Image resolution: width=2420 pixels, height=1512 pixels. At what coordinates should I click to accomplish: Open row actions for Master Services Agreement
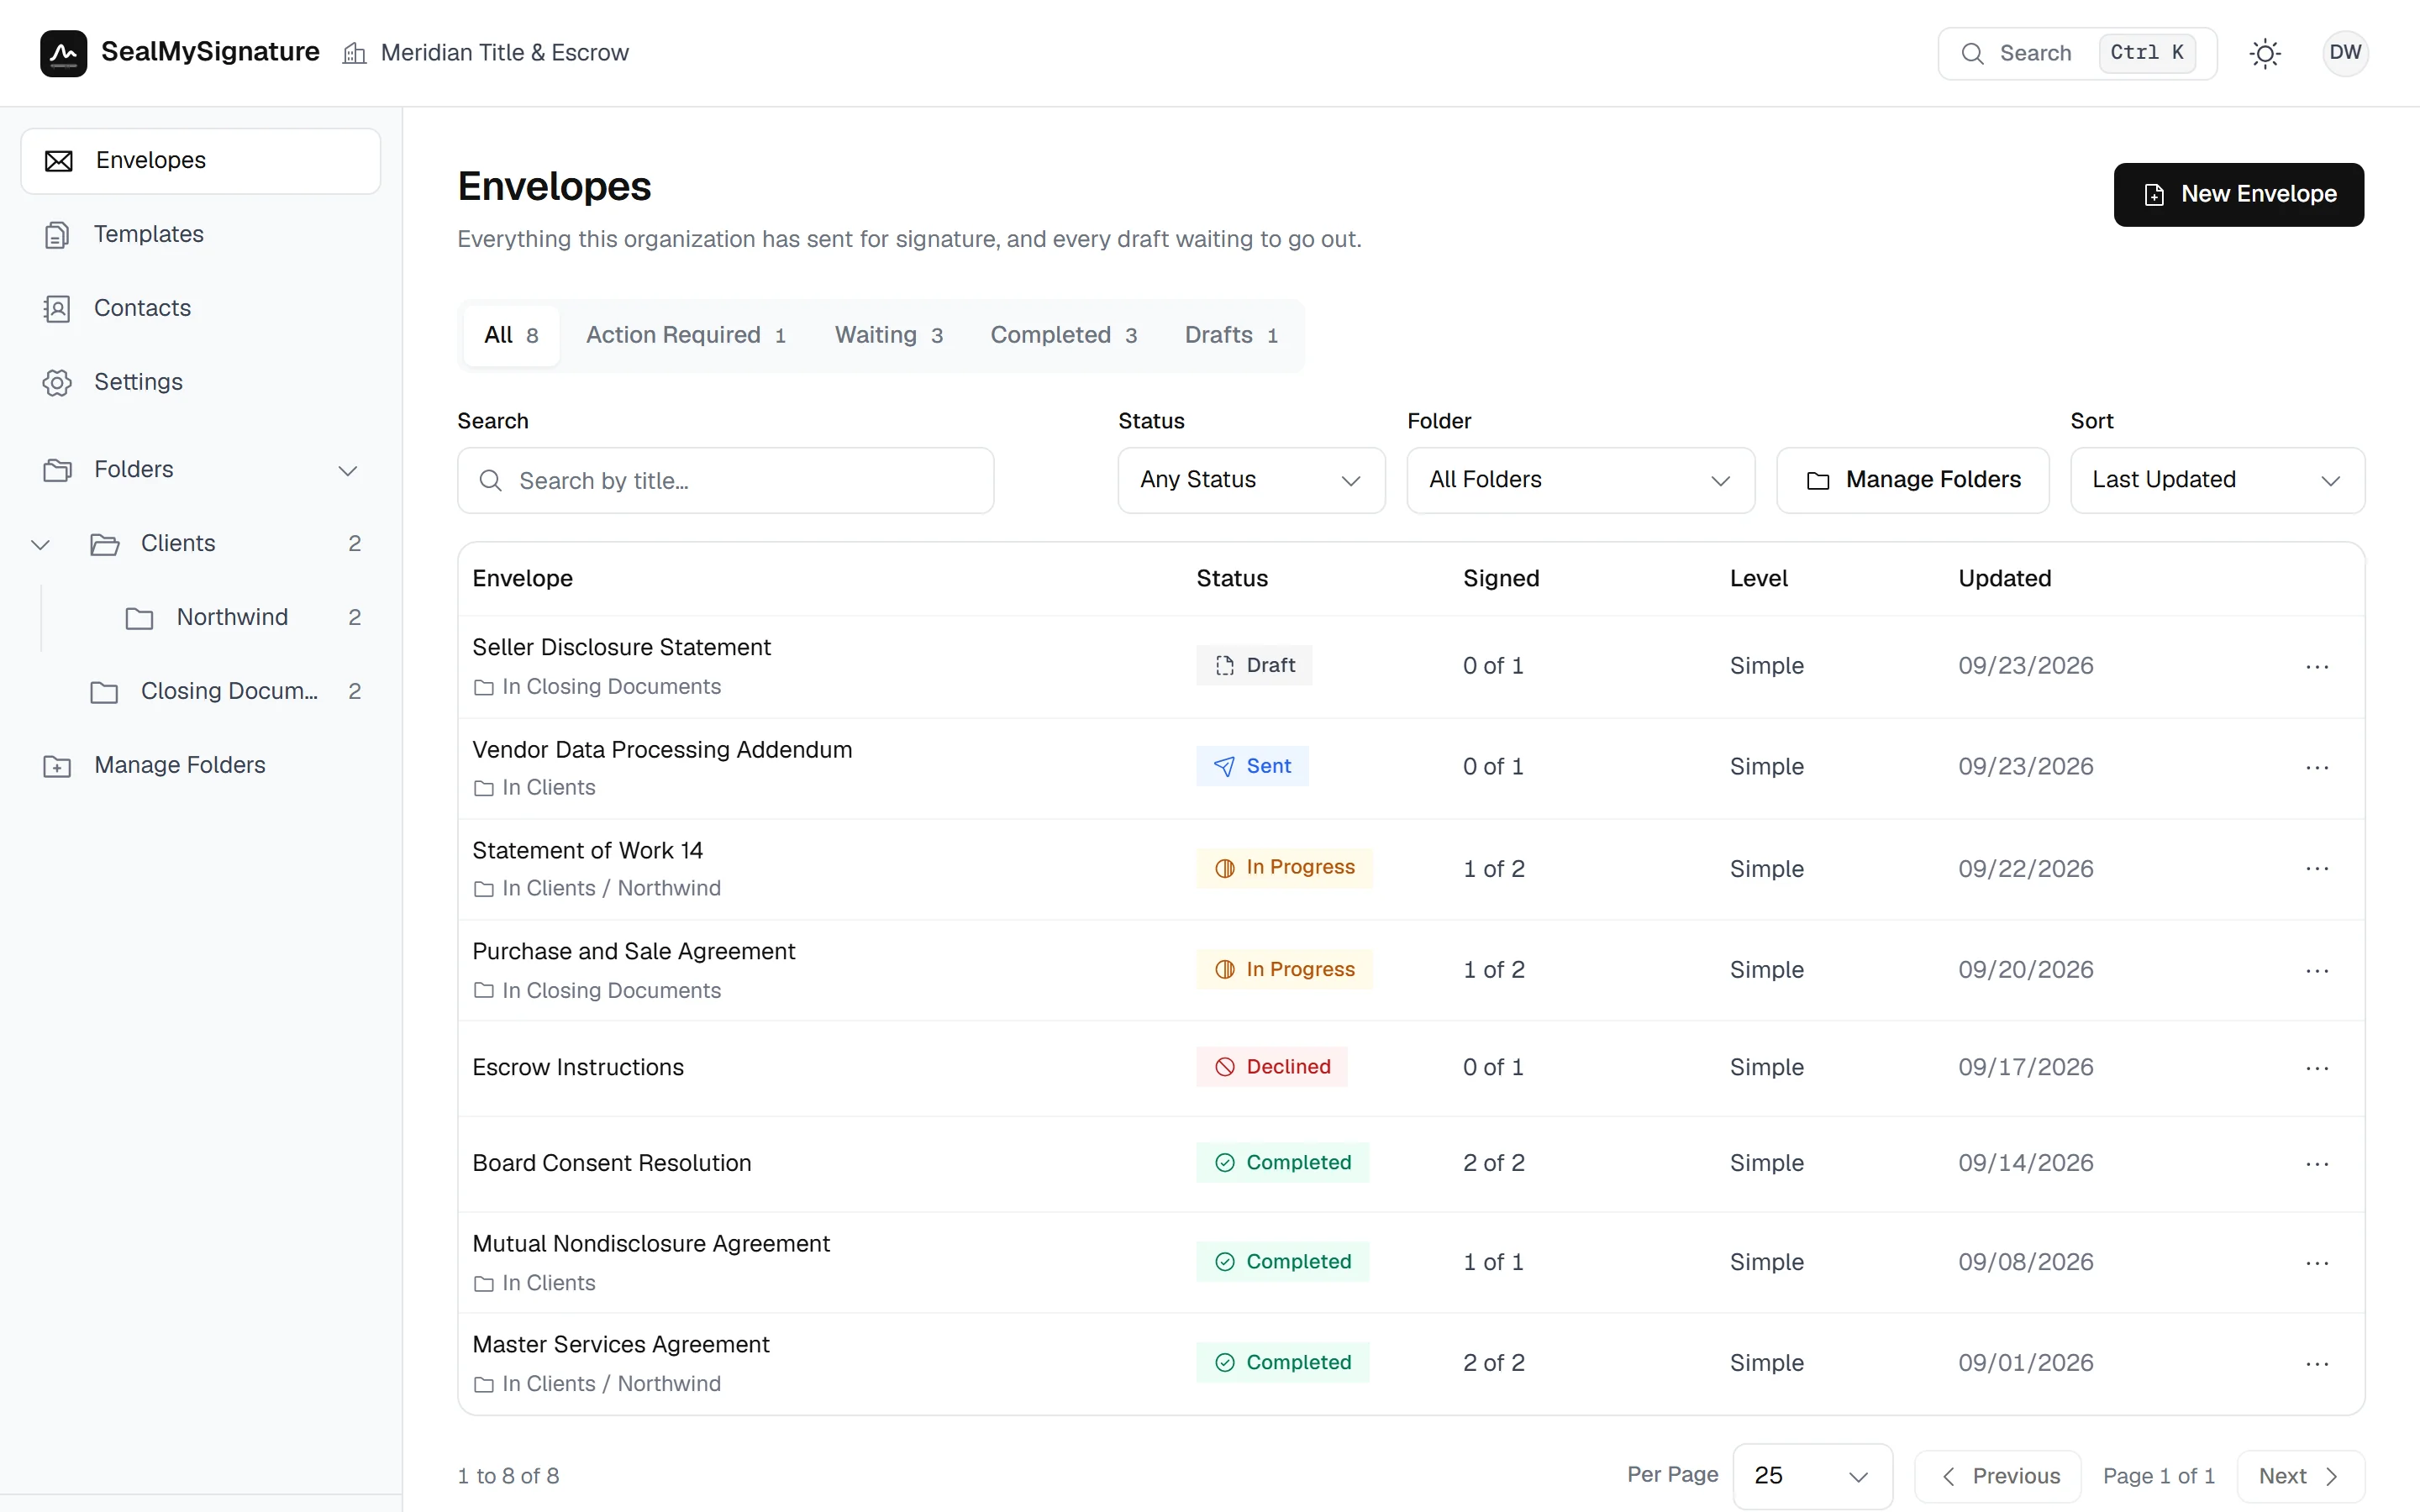(x=2317, y=1364)
